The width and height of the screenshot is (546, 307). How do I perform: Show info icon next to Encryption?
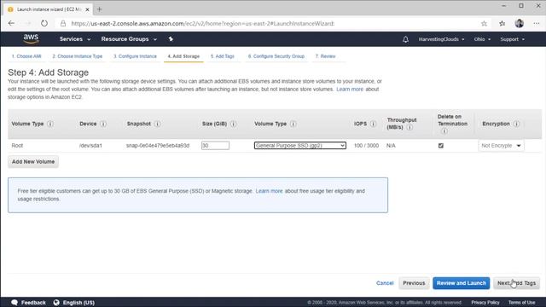[516, 124]
